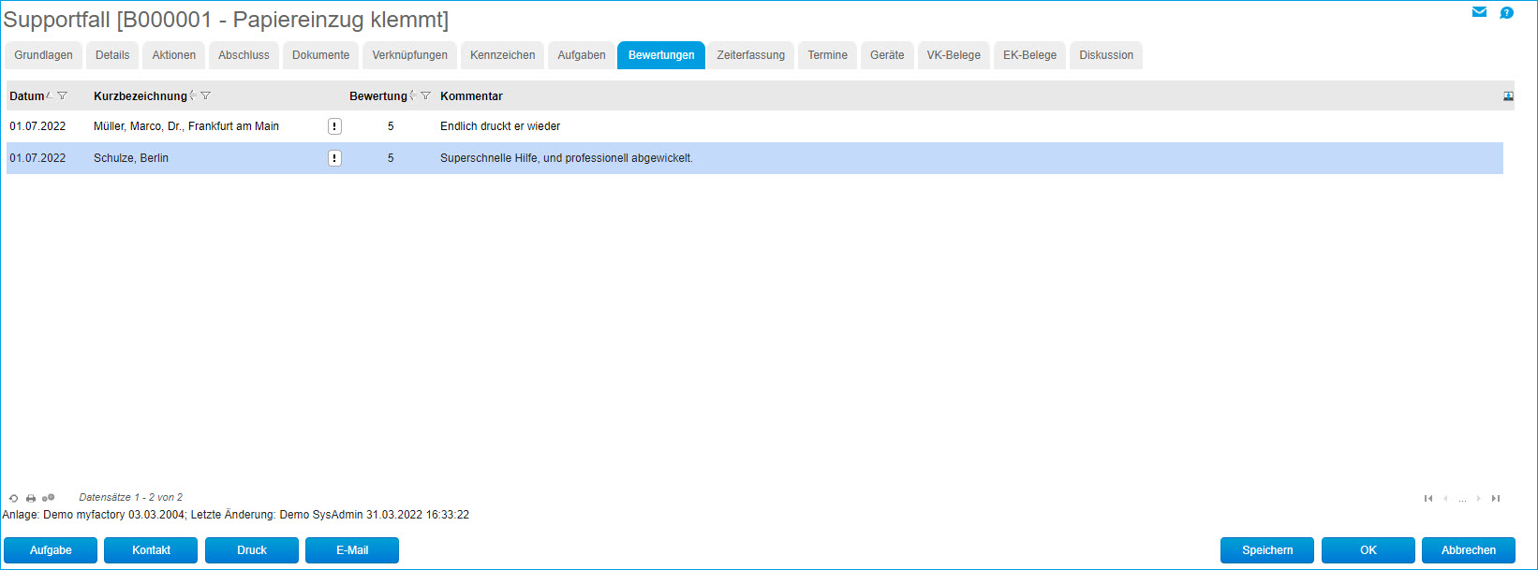Click the 'Datensätze 1 - 2 von 2' text

click(131, 497)
